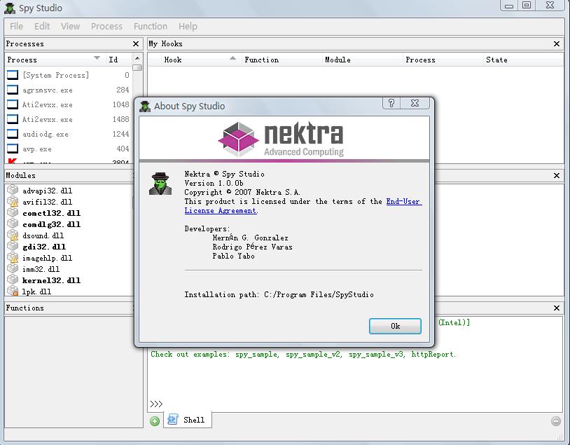This screenshot has width=570, height=445.
Task: Open the File menu
Action: coord(16,26)
